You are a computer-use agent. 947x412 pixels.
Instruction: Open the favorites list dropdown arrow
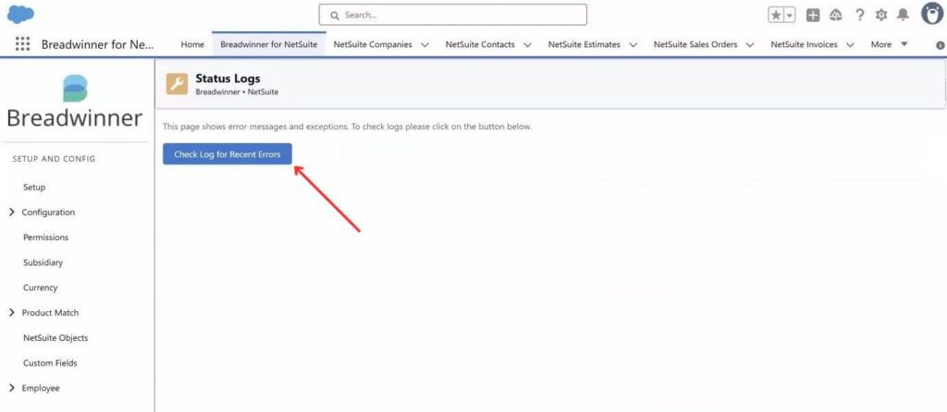point(790,15)
